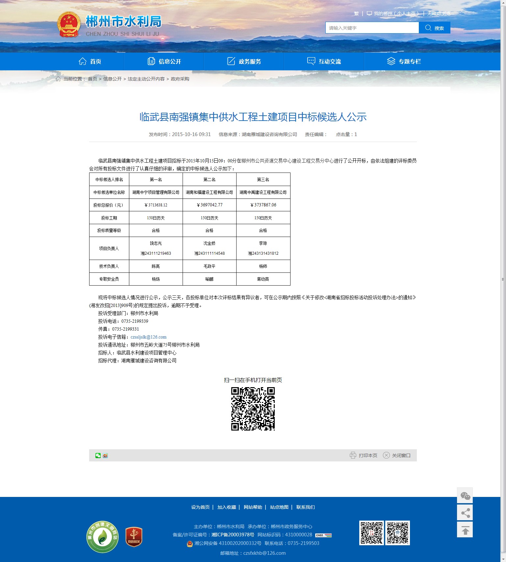
Task: Click 加入收藏 footer link
Action: point(227,507)
